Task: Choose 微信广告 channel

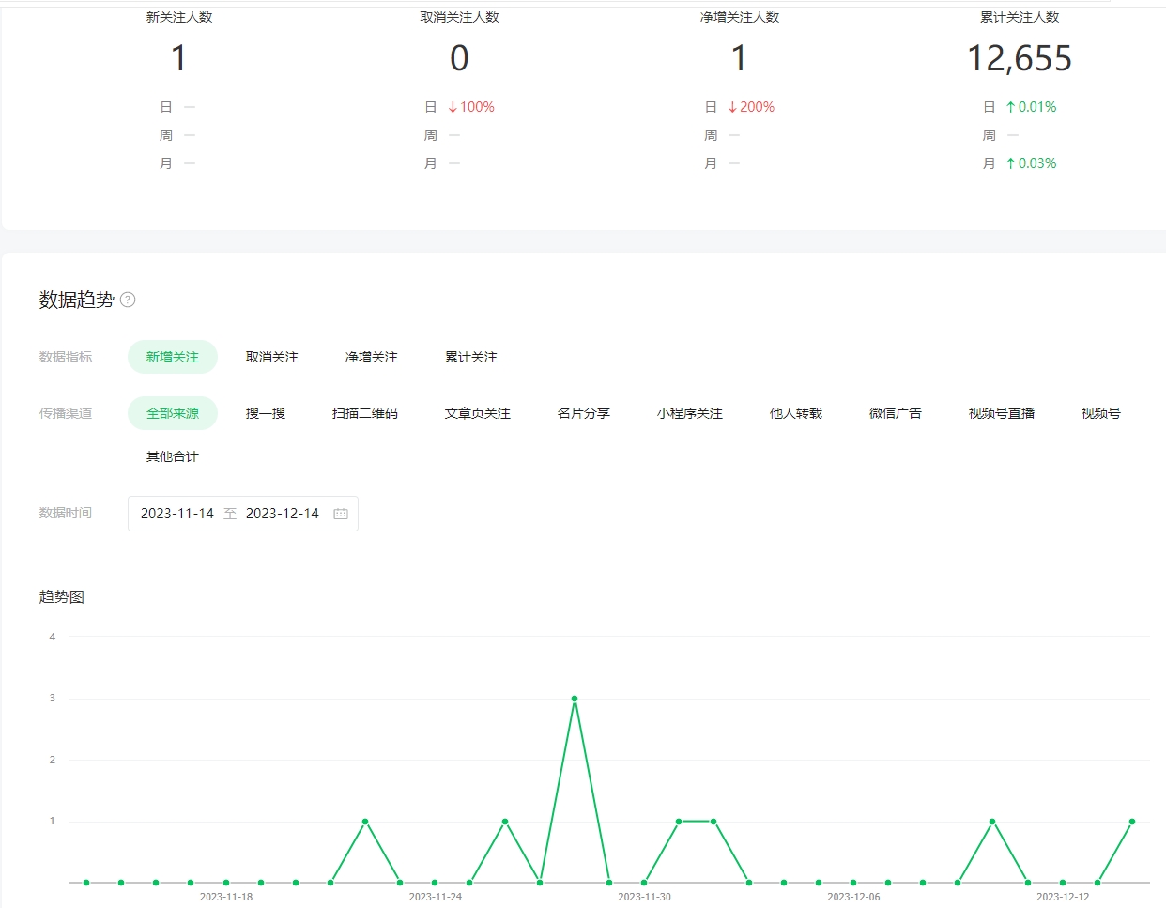Action: point(896,413)
